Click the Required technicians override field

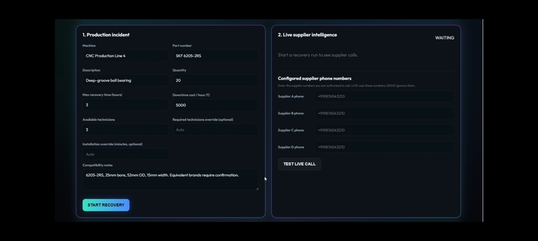coord(216,130)
